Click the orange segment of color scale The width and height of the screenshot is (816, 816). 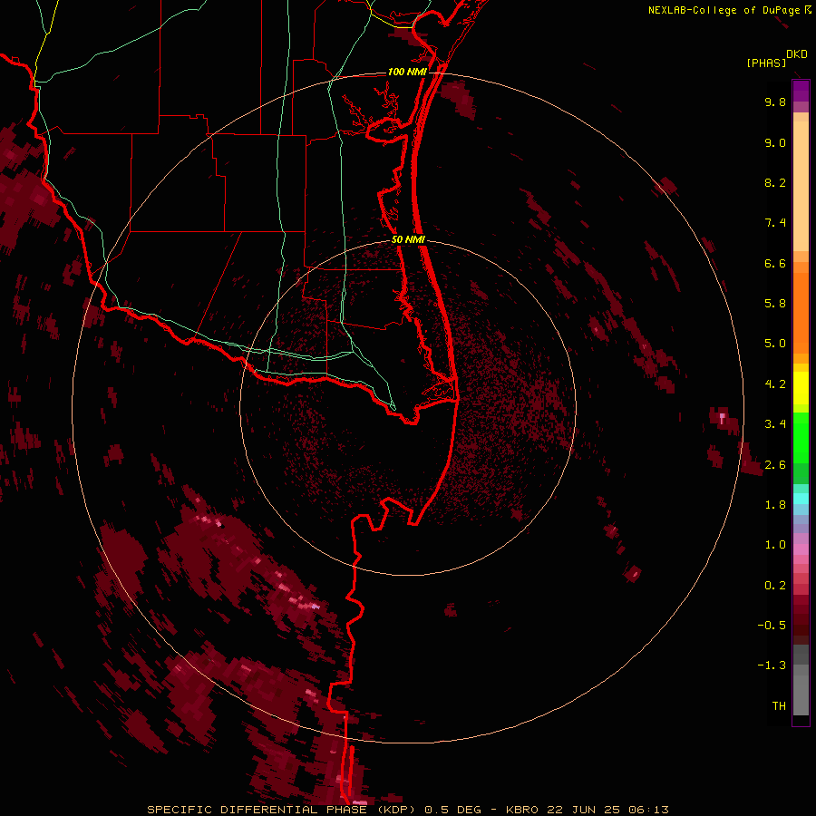801,314
